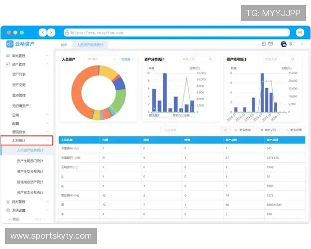The width and height of the screenshot is (311, 249).
Task: Switch to the 首页 tab
Action: pos(64,45)
